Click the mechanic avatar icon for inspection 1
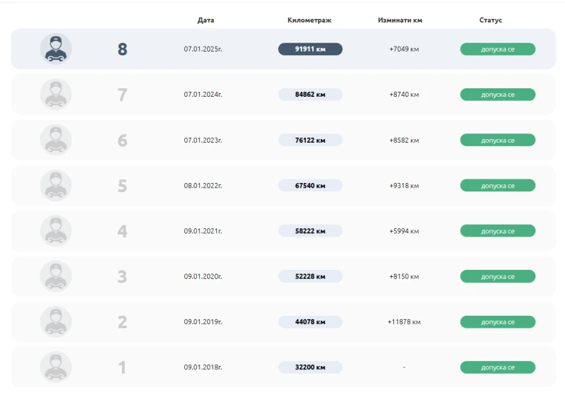The width and height of the screenshot is (565, 397). 55,367
